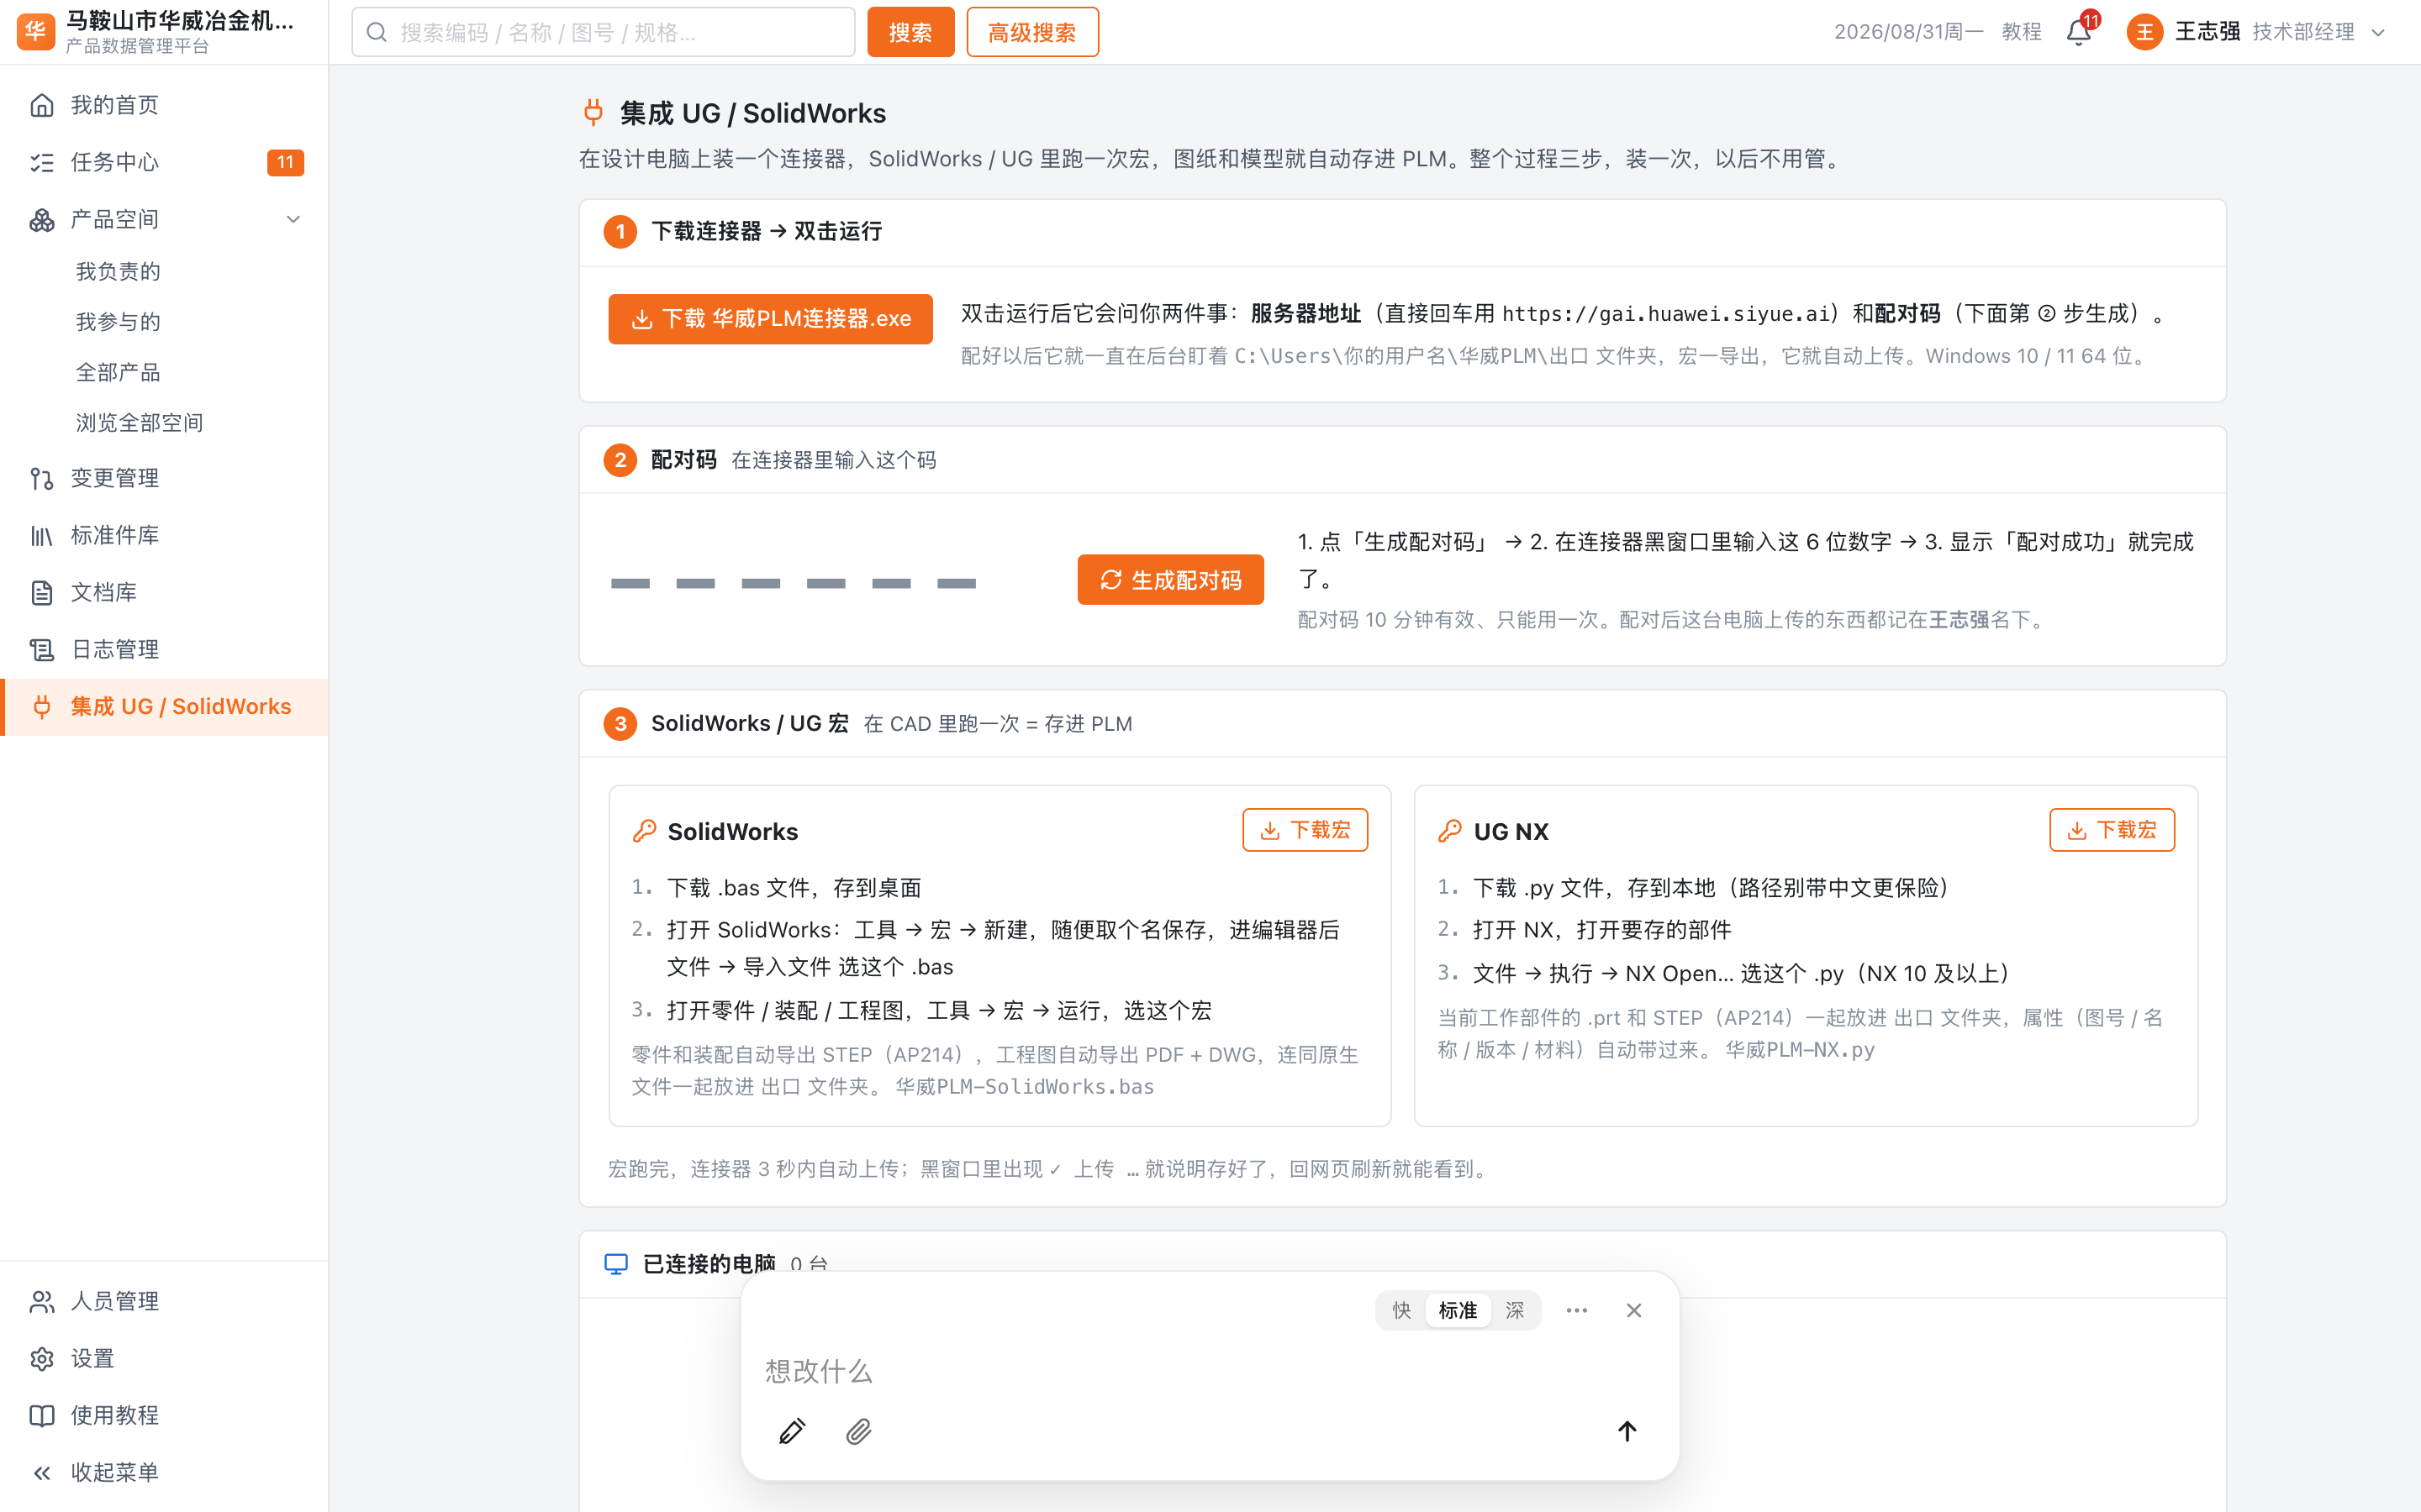The image size is (2421, 1512).
Task: Click the 王志强 username in the top bar
Action: coord(2207,32)
